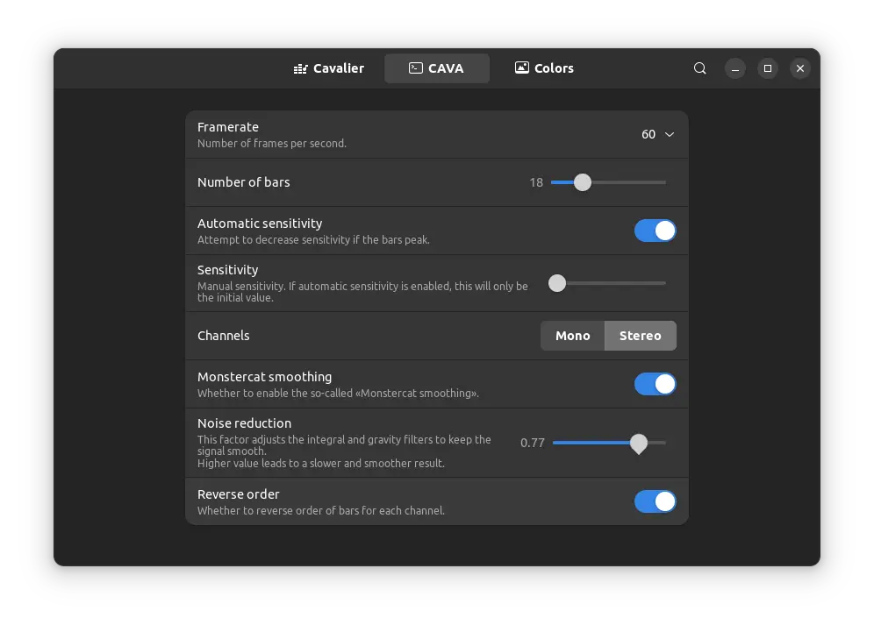Close the window with the X icon
874x625 pixels.
point(799,68)
